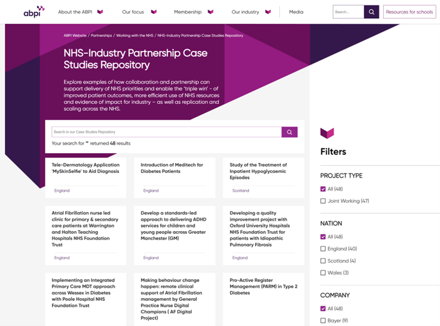Viewport: 440px width, 326px height.
Task: Check the Bayer (9) filter
Action: coord(323,320)
